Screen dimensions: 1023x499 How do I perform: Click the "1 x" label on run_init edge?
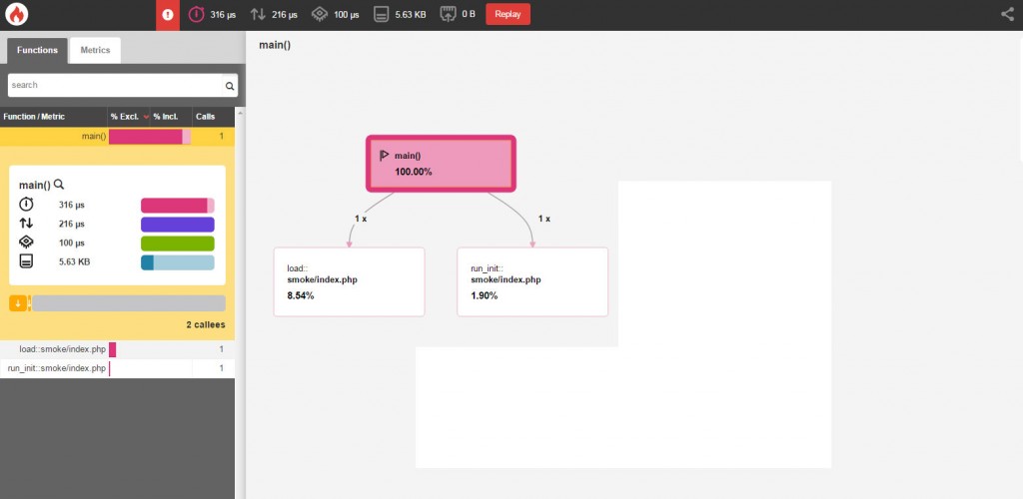click(x=544, y=219)
